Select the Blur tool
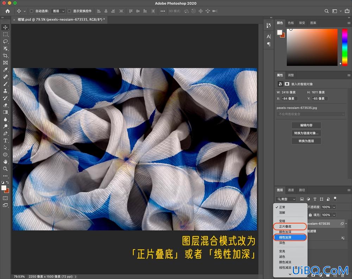 tap(5, 119)
